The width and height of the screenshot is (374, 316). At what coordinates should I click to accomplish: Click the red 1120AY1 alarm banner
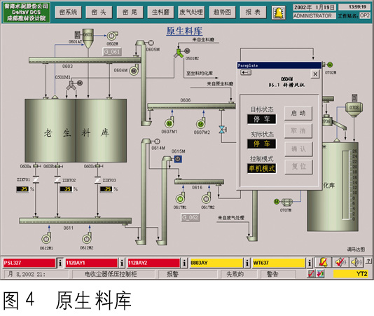[91, 263]
